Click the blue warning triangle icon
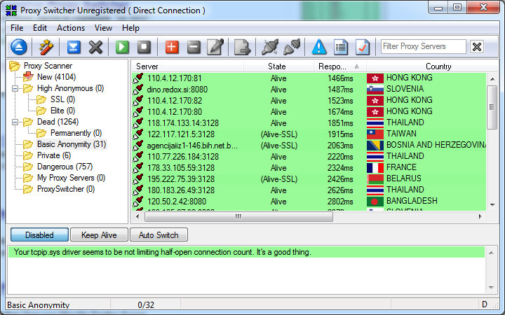 [319, 47]
